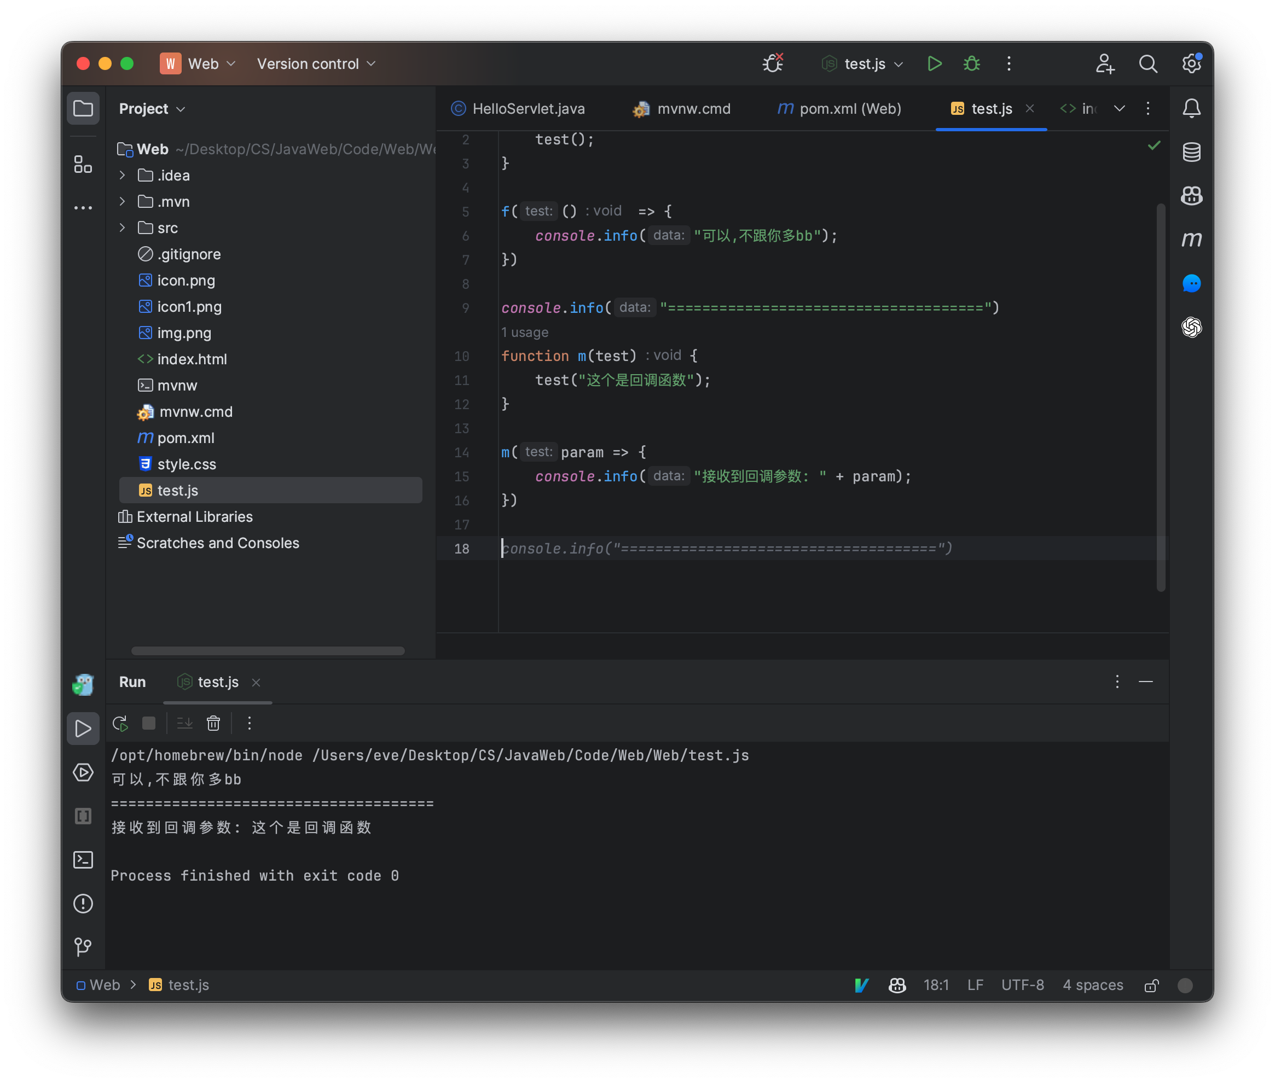
Task: Open Problems tool window
Action: point(83,903)
